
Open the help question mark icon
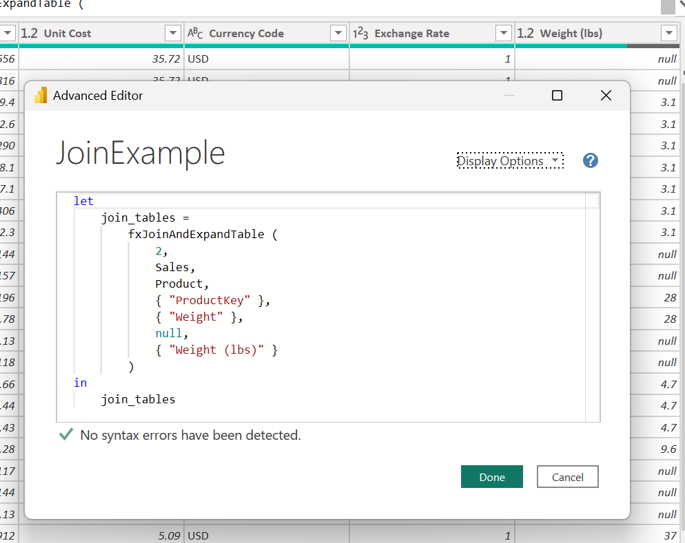tap(590, 160)
